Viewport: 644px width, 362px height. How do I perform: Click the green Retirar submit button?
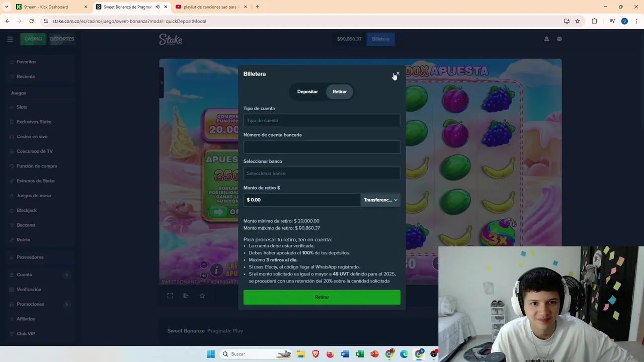(321, 297)
